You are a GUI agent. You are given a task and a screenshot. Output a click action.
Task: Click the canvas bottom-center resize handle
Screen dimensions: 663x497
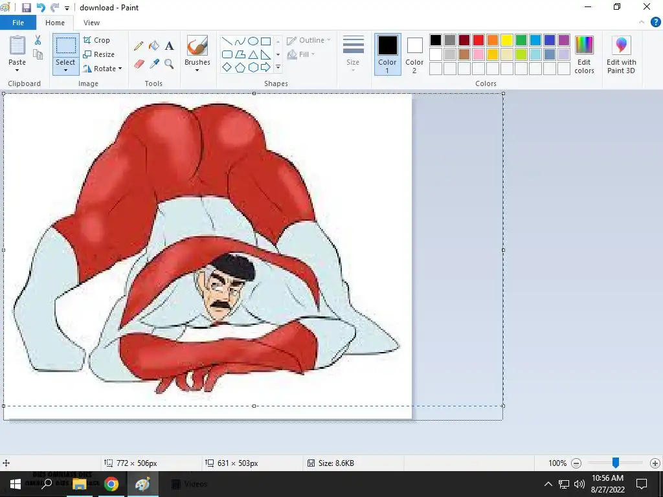tap(254, 406)
